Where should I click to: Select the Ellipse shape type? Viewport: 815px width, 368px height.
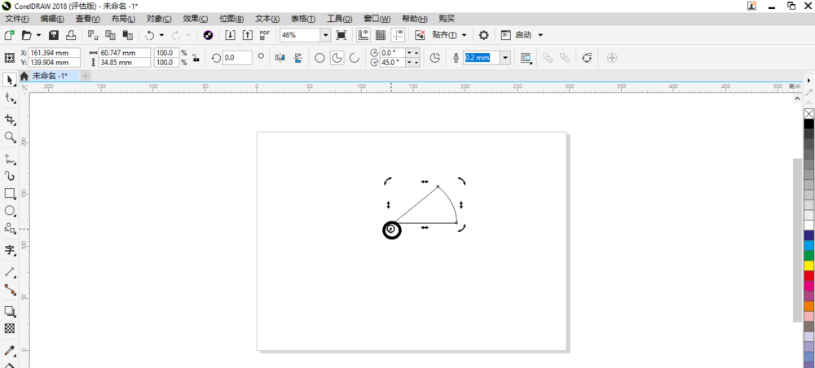pyautogui.click(x=319, y=58)
